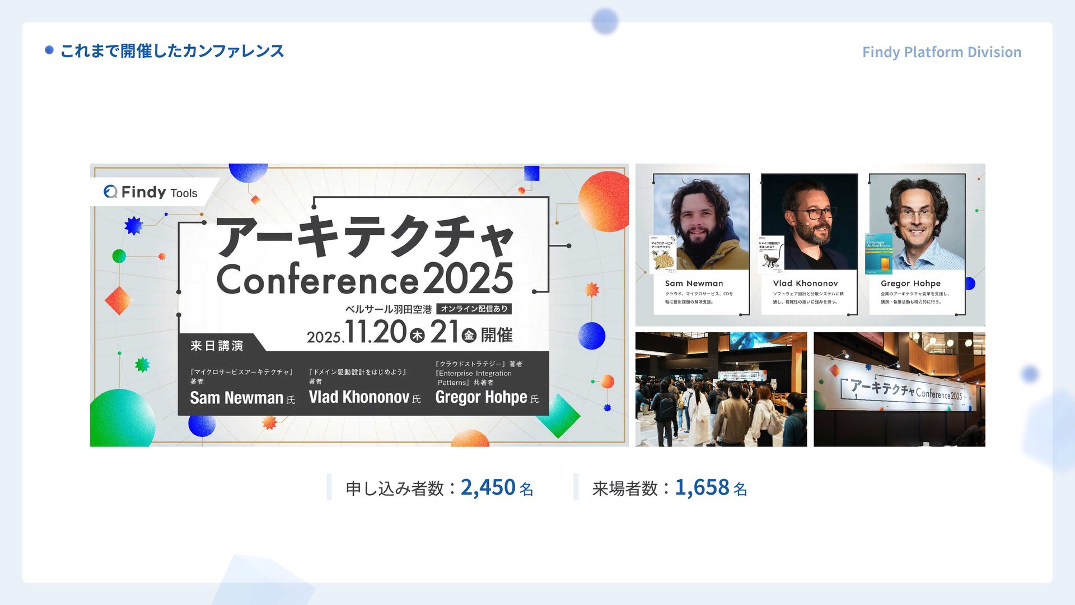Click the アーキテクチャ Conference2025 banner title
The image size is (1075, 605).
364,256
